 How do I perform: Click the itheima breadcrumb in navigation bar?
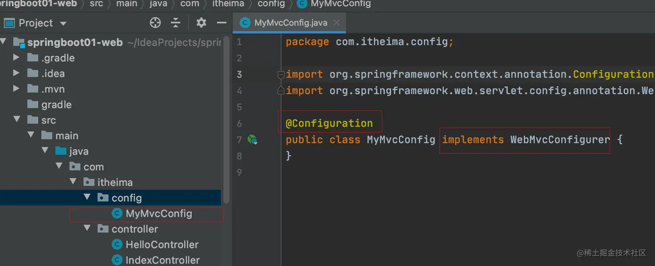(x=229, y=4)
